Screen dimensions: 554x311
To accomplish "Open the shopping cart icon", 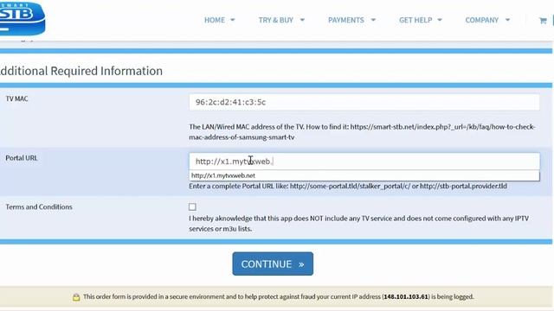I will [543, 21].
